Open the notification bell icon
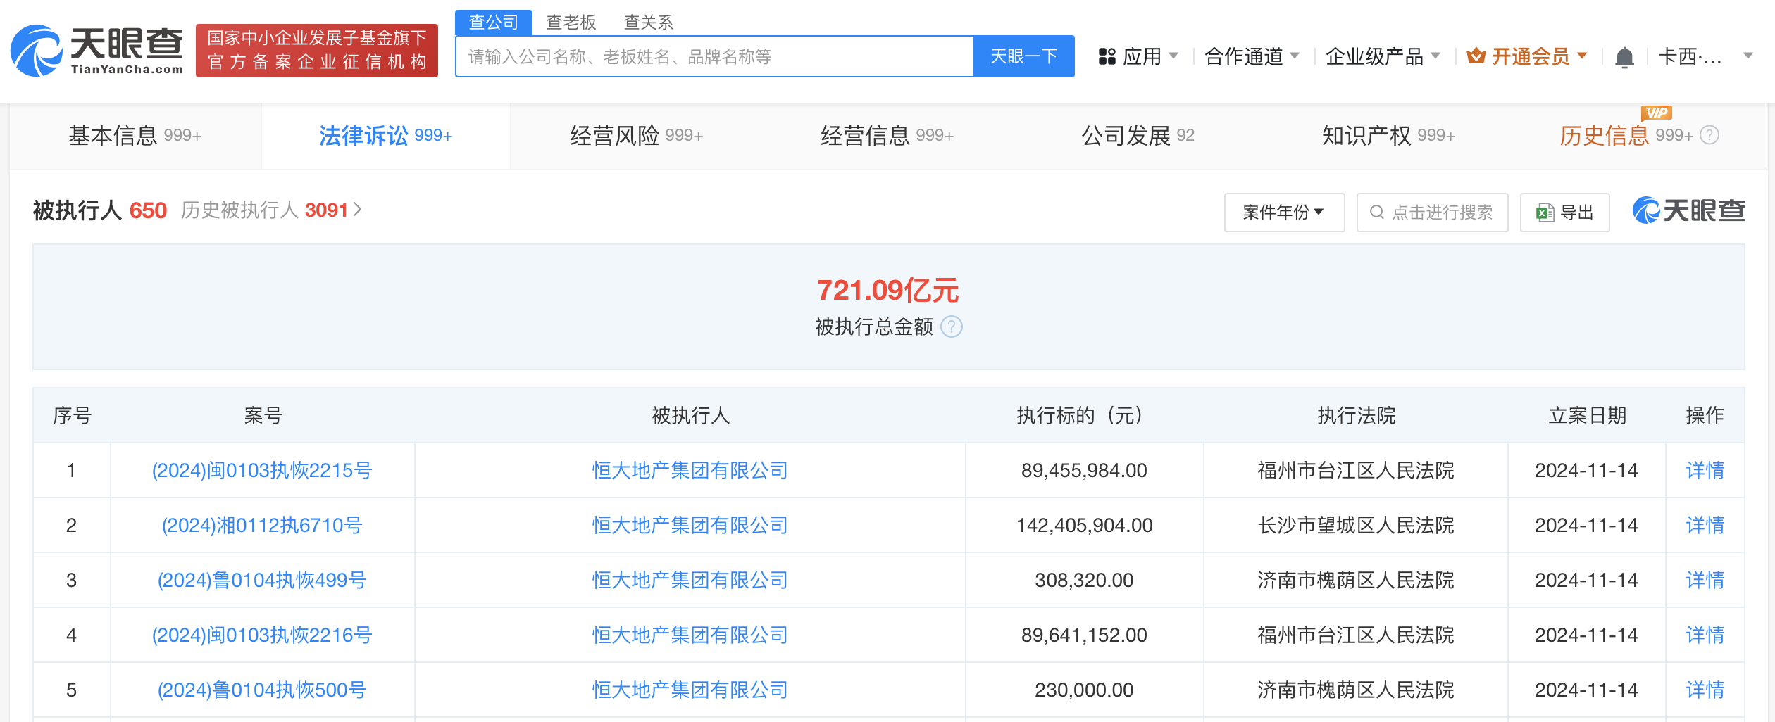This screenshot has height=722, width=1775. [x=1625, y=56]
